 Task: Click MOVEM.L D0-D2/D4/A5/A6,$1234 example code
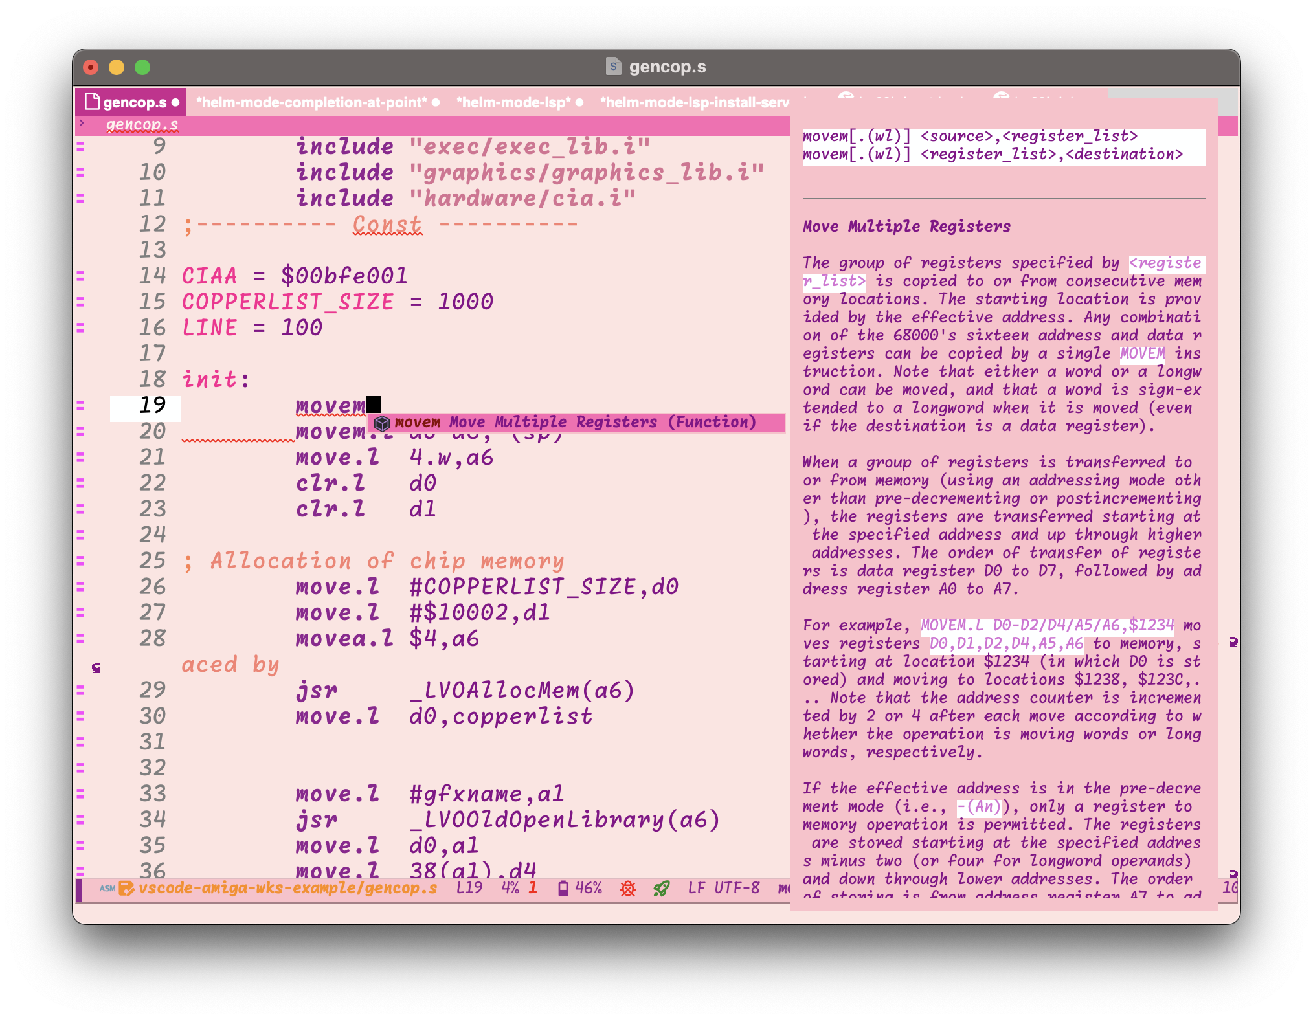coord(1047,625)
